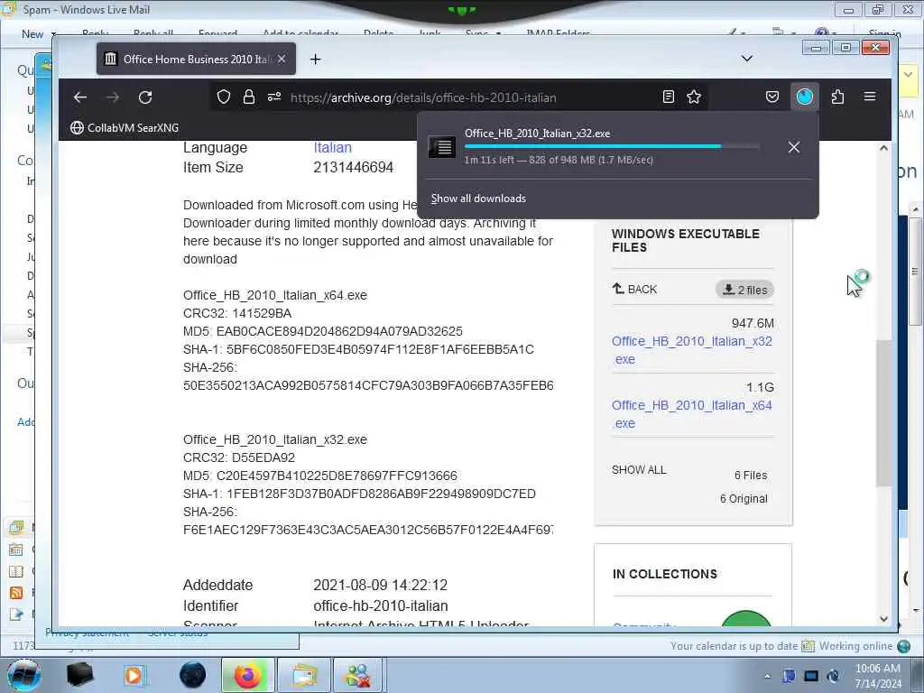Viewport: 924px width, 693px height.
Task: Toggle Firefox reader view icon
Action: (x=669, y=97)
